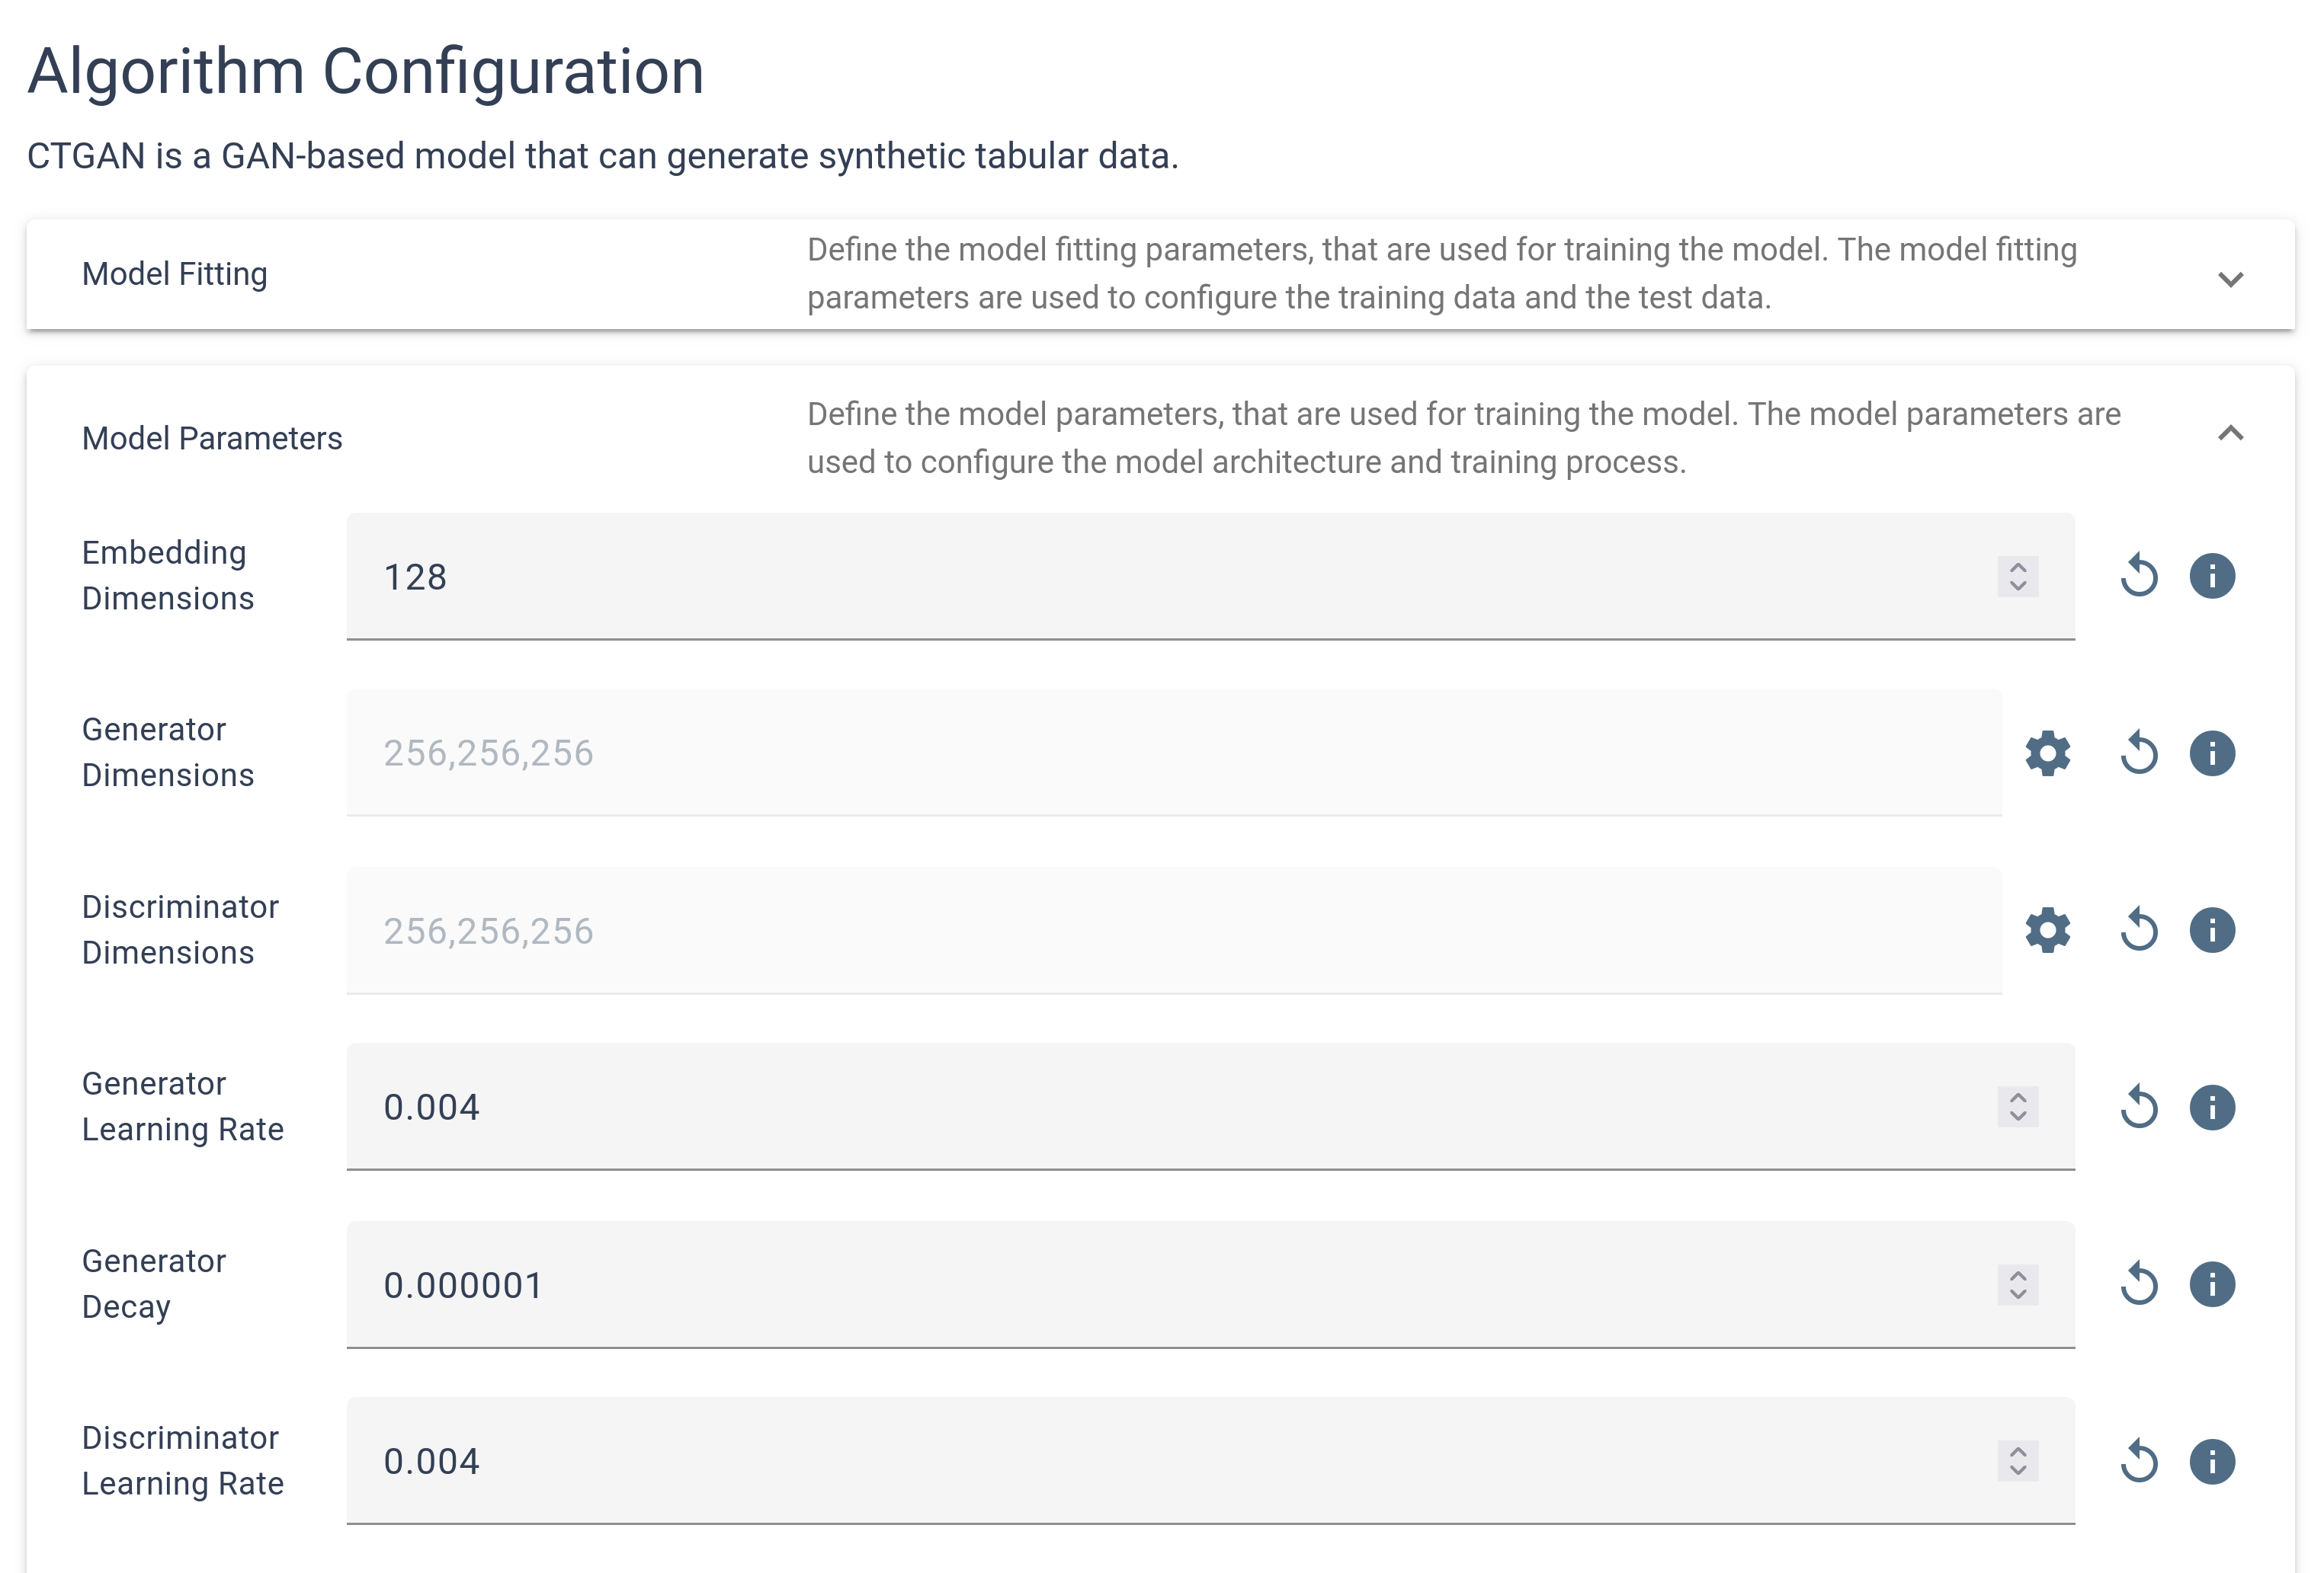
Task: Focus Generator Learning Rate field 0.004
Action: (1210, 1108)
